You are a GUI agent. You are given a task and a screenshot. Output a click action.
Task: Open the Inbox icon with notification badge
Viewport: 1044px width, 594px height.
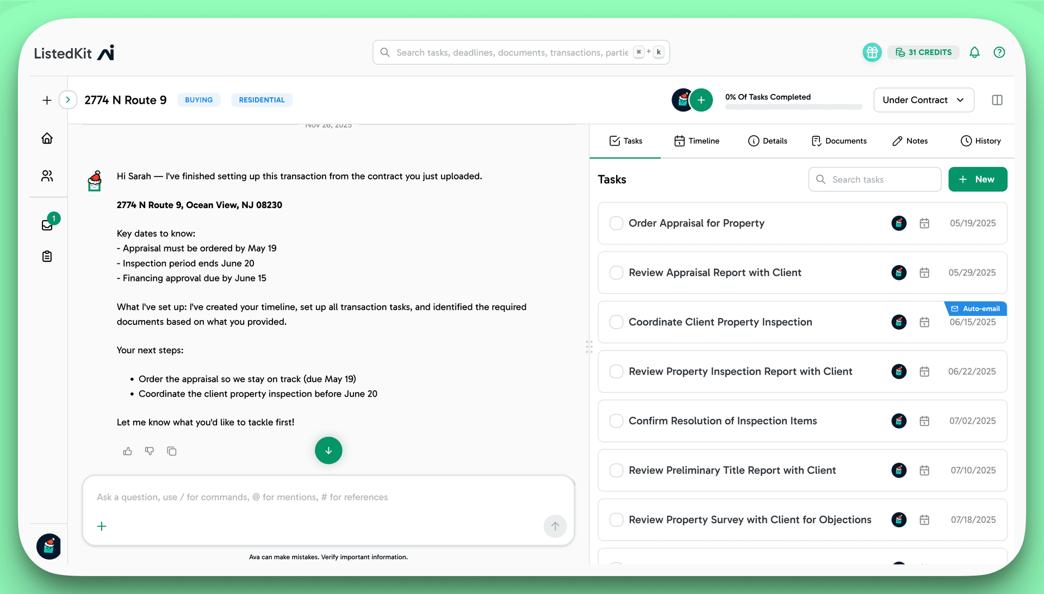[x=47, y=224]
